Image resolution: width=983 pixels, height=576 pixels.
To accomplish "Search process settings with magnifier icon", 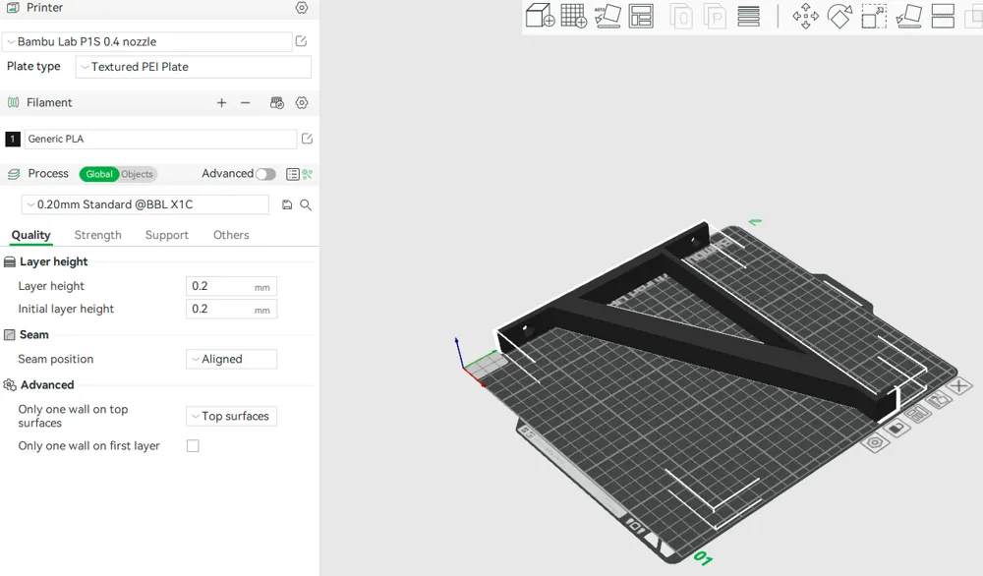I will tap(306, 205).
